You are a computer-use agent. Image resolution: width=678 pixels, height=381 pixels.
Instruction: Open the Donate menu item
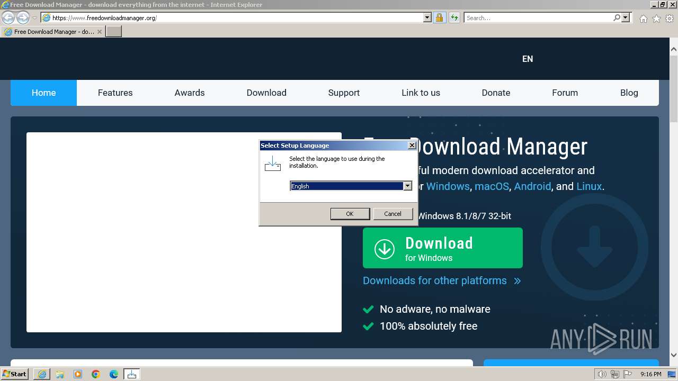pos(496,93)
